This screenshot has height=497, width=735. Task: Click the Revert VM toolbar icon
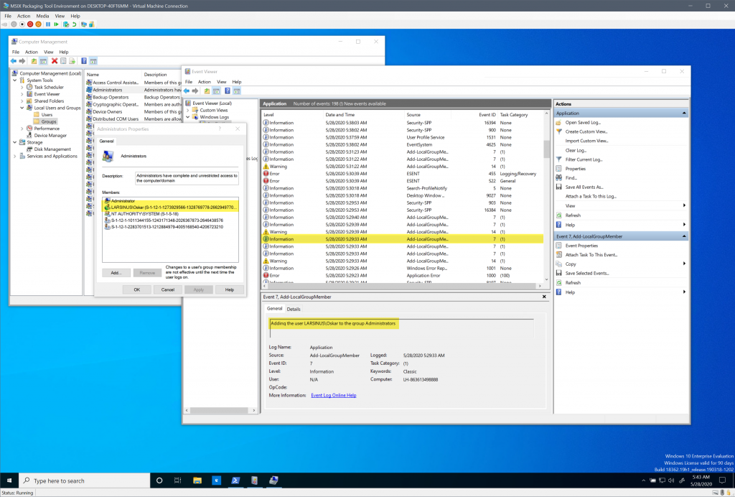[x=74, y=24]
